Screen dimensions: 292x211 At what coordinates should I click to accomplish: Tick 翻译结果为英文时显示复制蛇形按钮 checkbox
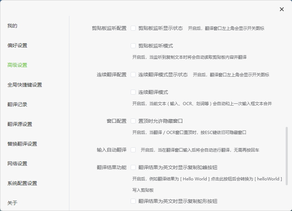tap(133, 201)
